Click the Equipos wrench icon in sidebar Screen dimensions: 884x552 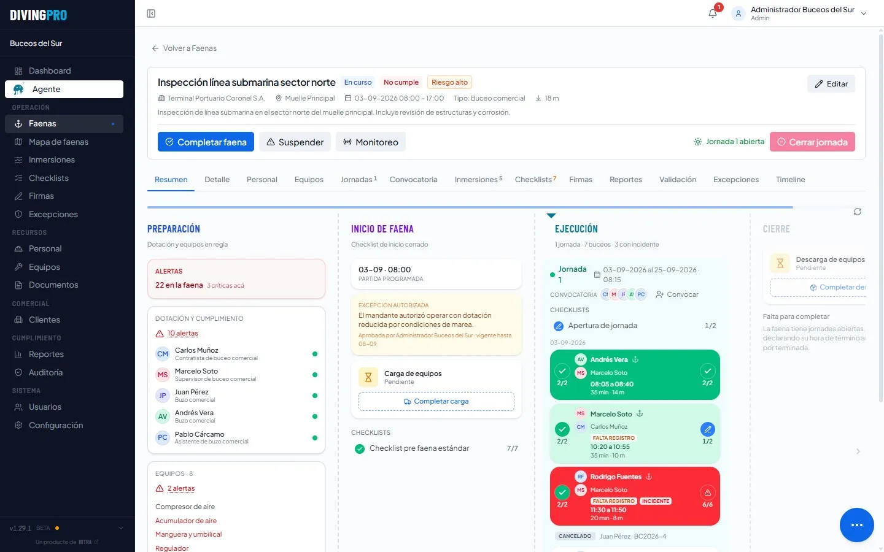click(18, 267)
